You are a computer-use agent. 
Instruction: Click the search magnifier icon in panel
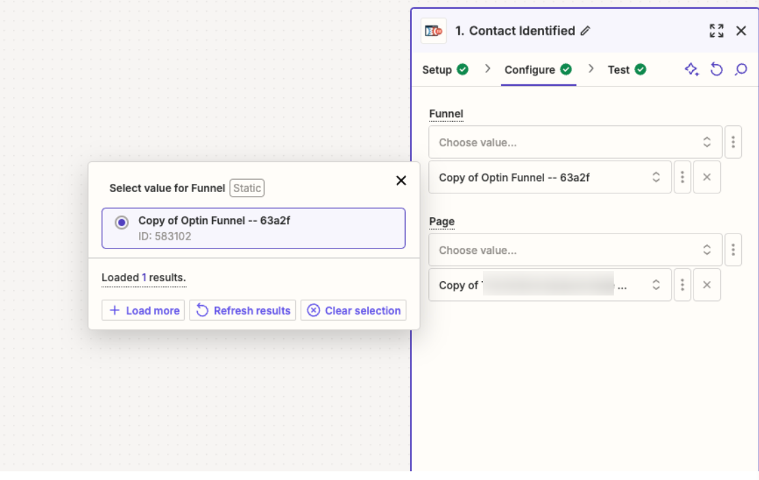coord(741,69)
